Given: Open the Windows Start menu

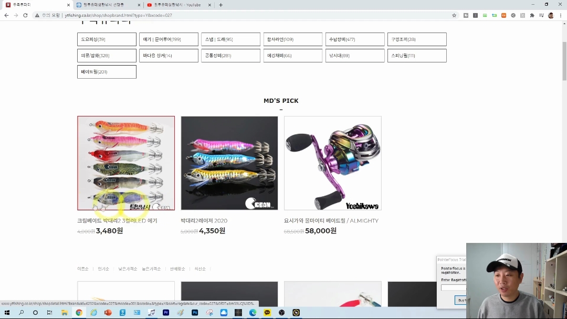Looking at the screenshot, I should tap(7, 313).
